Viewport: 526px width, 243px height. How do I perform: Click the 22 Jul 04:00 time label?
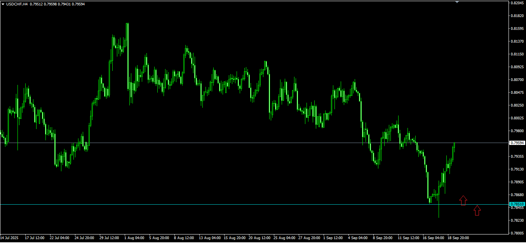[x=59, y=238]
